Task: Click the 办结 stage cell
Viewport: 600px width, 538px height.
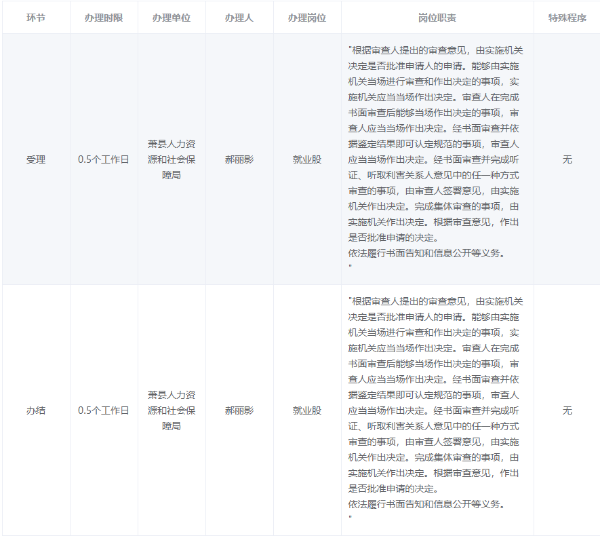Action: pyautogui.click(x=36, y=410)
